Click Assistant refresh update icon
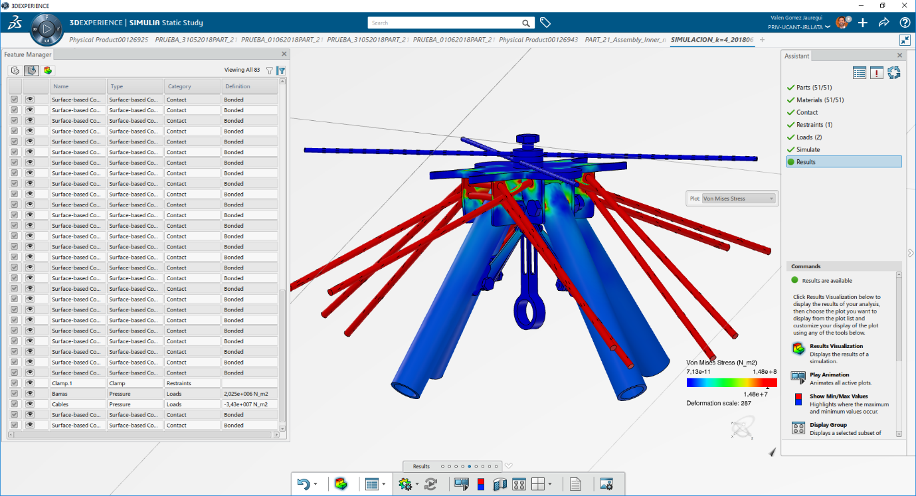 coord(894,73)
